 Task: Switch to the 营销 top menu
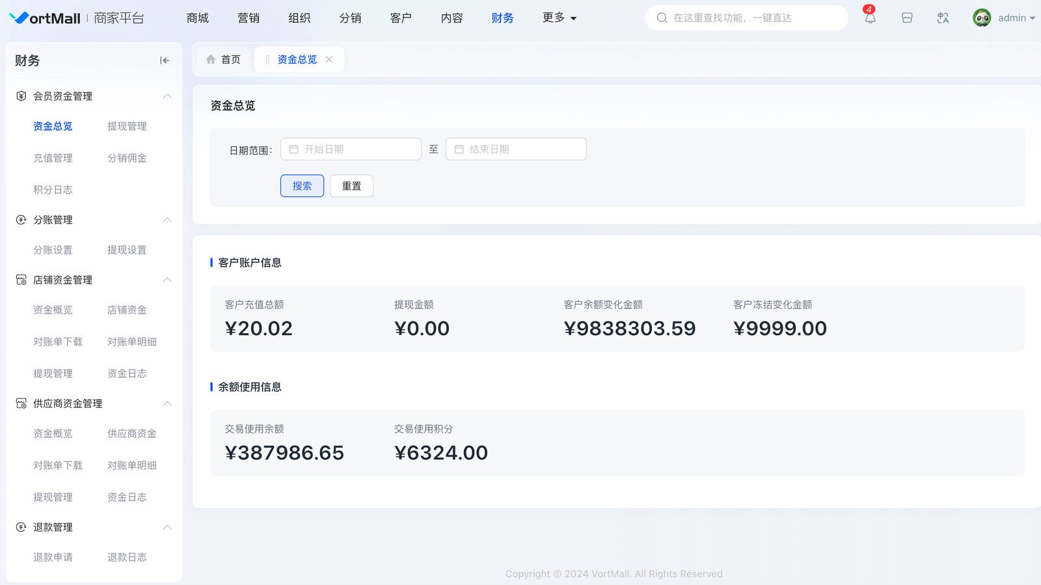[249, 18]
